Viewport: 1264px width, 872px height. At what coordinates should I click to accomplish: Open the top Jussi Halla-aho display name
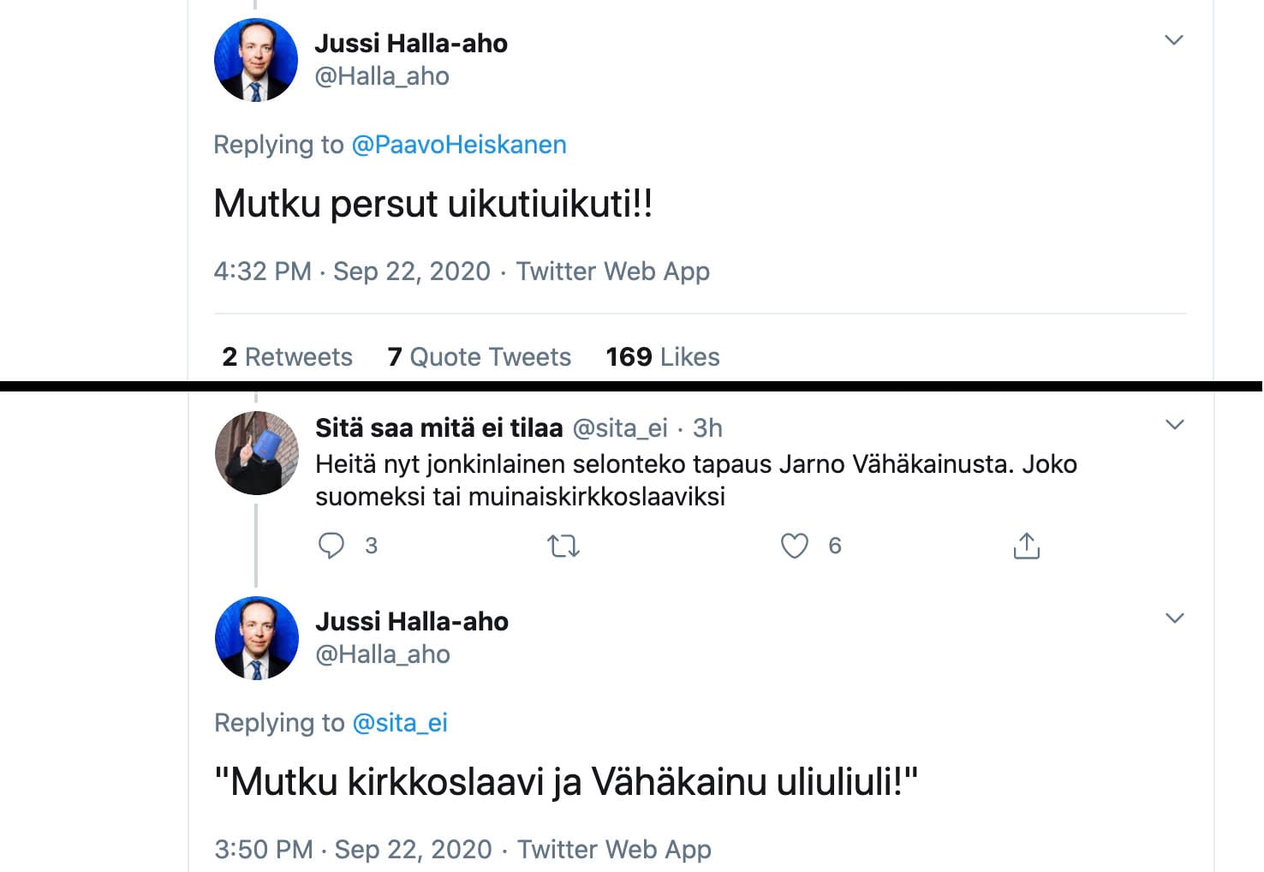pos(411,44)
